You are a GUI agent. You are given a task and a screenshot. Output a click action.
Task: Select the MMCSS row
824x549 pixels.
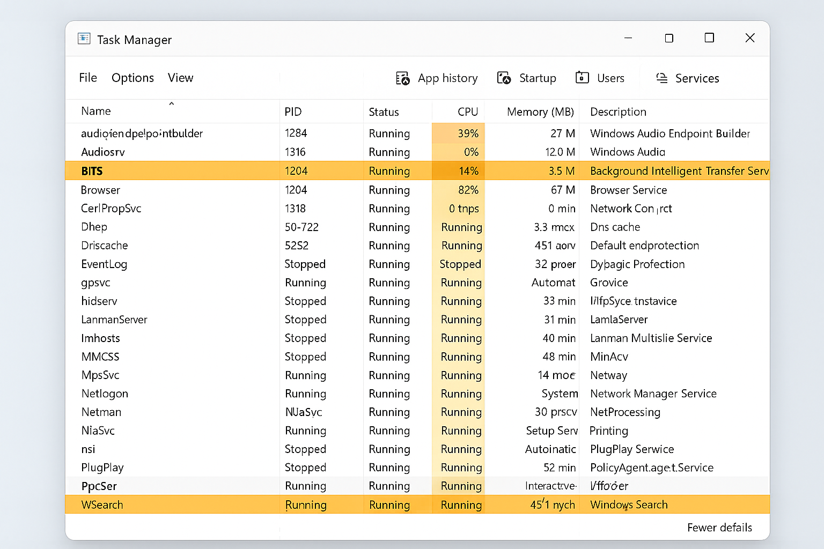click(417, 357)
